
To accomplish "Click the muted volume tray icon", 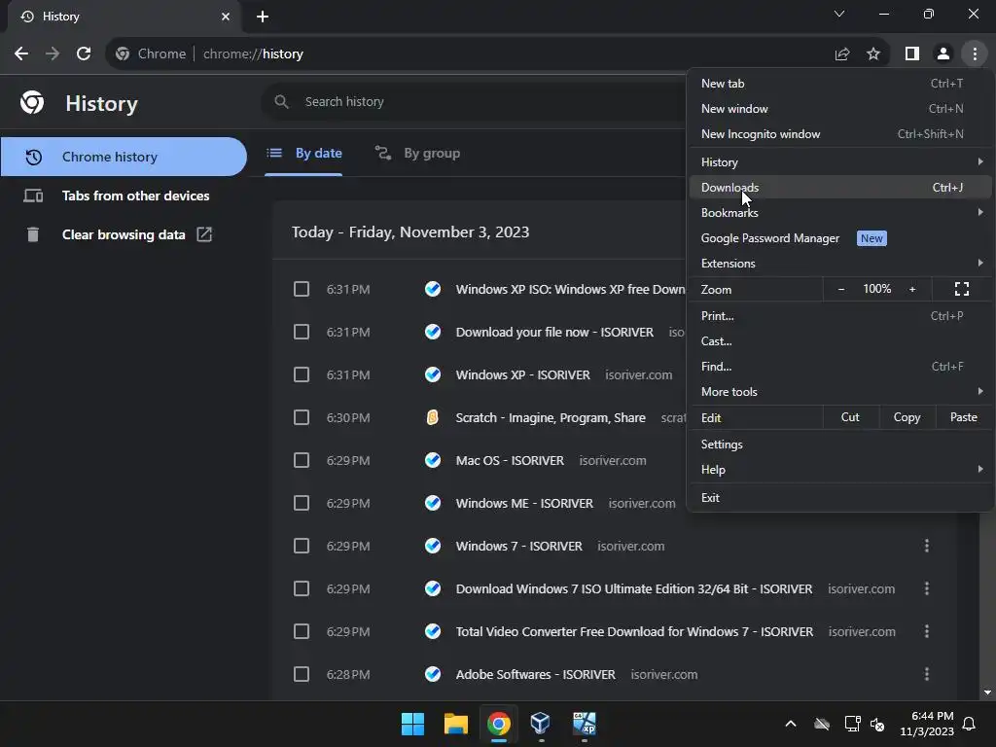I will pyautogui.click(x=877, y=724).
